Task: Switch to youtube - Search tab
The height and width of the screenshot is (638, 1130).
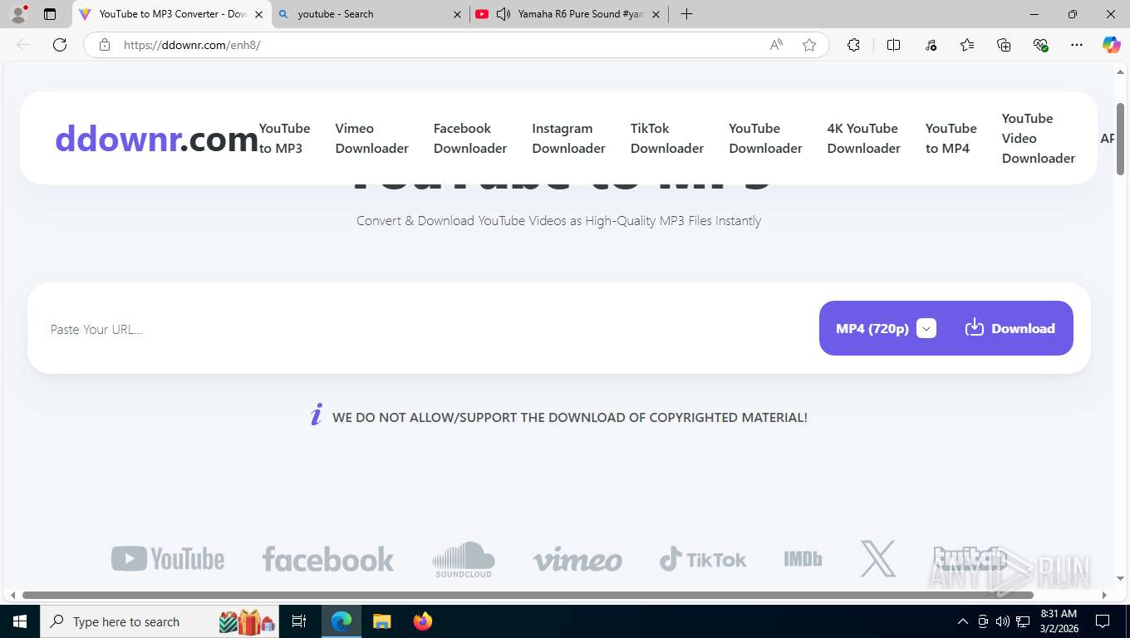Action: pos(370,14)
